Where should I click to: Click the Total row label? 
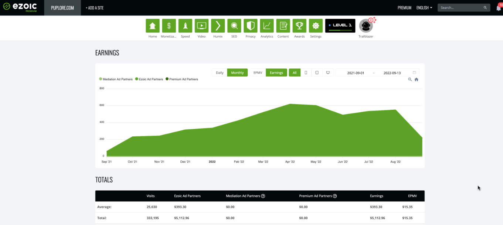pyautogui.click(x=102, y=218)
